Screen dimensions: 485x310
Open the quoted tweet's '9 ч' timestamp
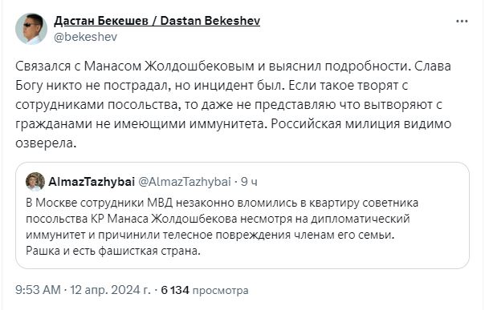pos(249,182)
